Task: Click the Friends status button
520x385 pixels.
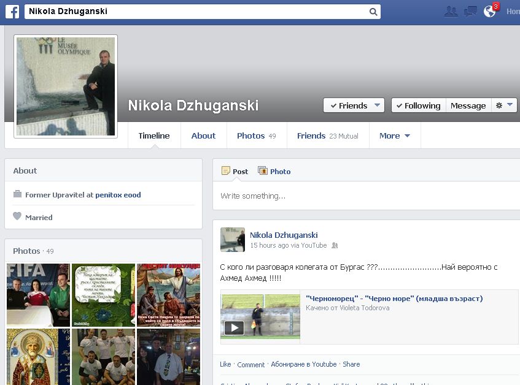Action: (354, 105)
